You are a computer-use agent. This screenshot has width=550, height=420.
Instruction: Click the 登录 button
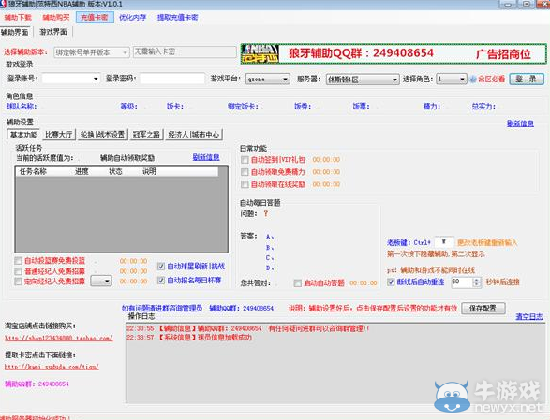527,79
